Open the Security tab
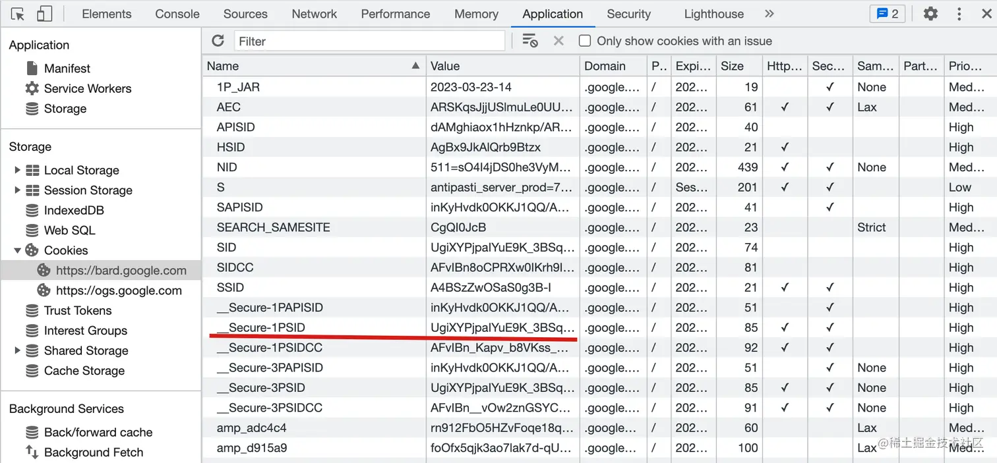The height and width of the screenshot is (463, 997). pyautogui.click(x=628, y=14)
